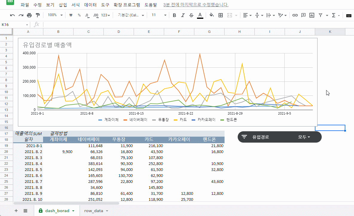This screenshot has height=216, width=354.
Task: Open the borders tool
Action: [221, 15]
